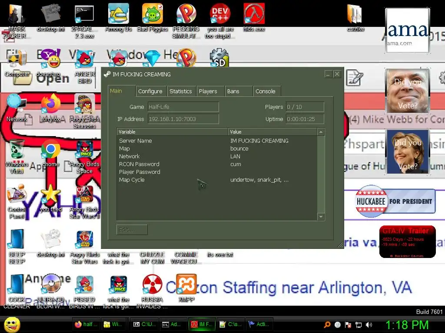Click the variable list scroll-down arrow
The height and width of the screenshot is (333, 445).
coord(321,217)
